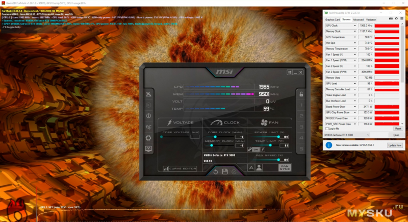Click the Memory Clock offset value field
408x222 pixels.
pyautogui.click(x=239, y=145)
